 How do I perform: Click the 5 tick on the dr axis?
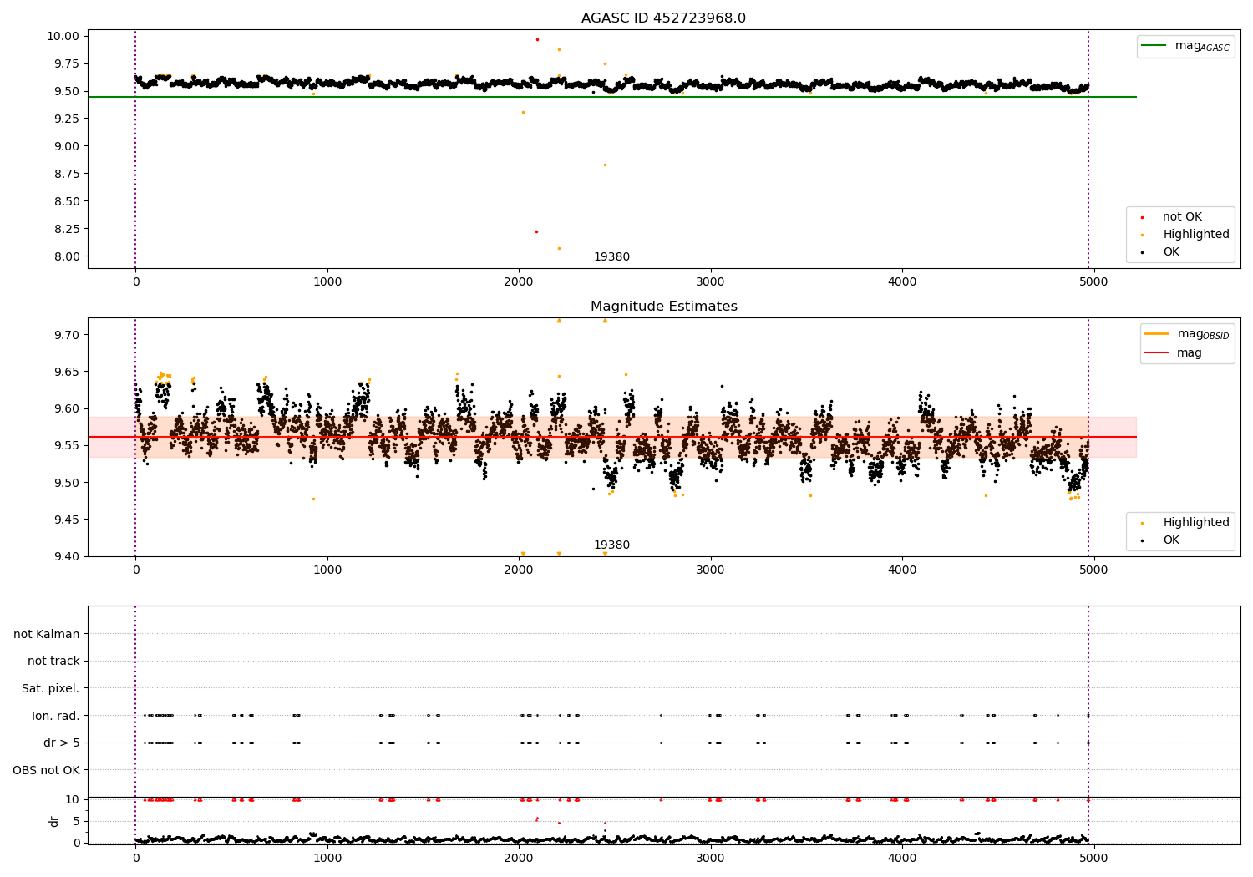(76, 821)
